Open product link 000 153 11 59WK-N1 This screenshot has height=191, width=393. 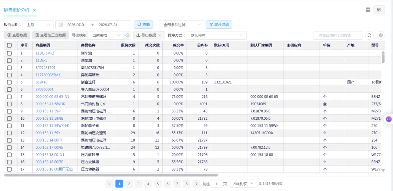click(53, 126)
